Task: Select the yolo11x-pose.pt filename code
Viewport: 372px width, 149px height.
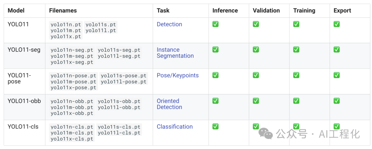Action: 73,88
